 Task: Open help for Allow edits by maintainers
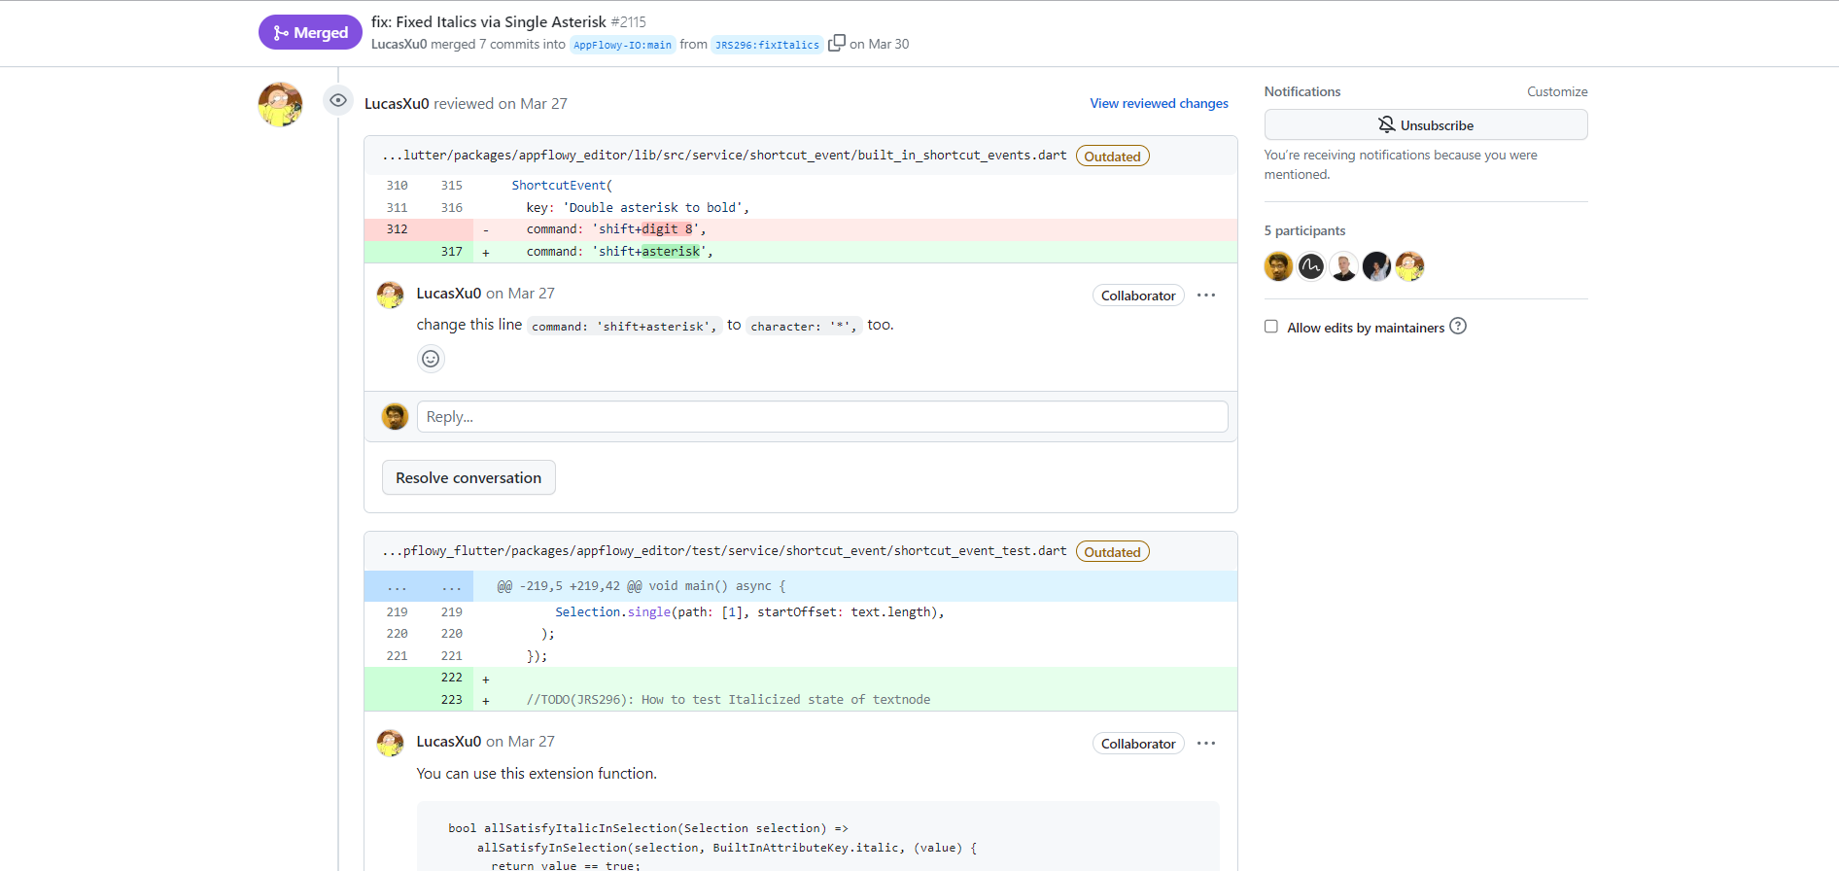point(1458,327)
